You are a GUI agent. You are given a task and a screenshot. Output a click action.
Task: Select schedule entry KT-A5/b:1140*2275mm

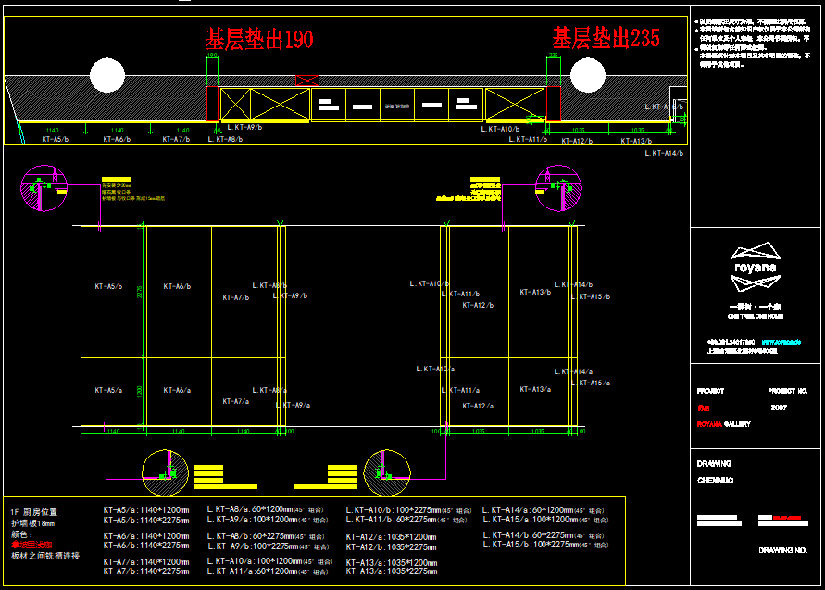[x=146, y=520]
